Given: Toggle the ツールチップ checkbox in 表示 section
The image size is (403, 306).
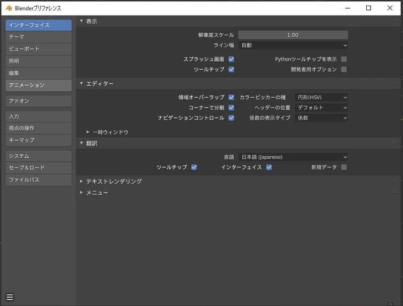Looking at the screenshot, I should coord(231,70).
